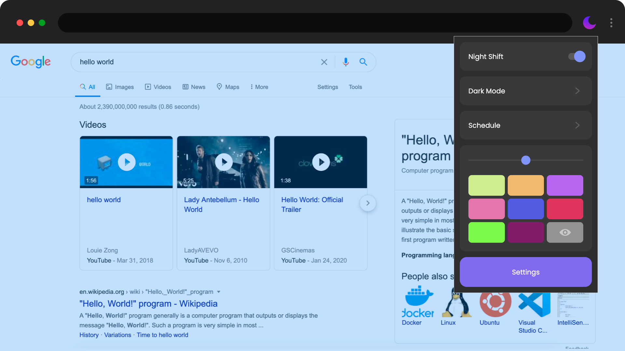This screenshot has height=351, width=625.
Task: Open the "Hello, World!" program Wikipedia link
Action: (x=148, y=304)
